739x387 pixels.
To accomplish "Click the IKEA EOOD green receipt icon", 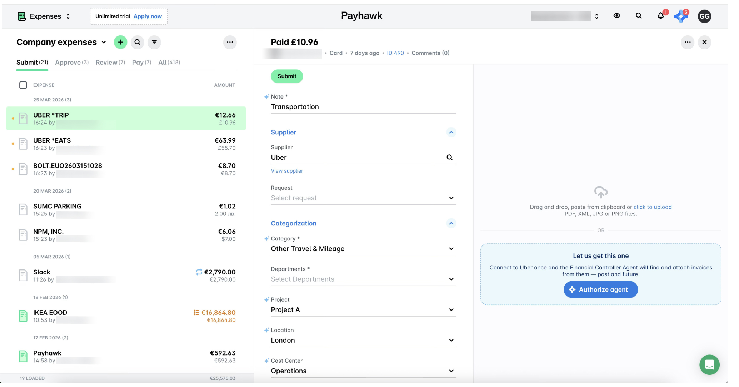I will 23,316.
